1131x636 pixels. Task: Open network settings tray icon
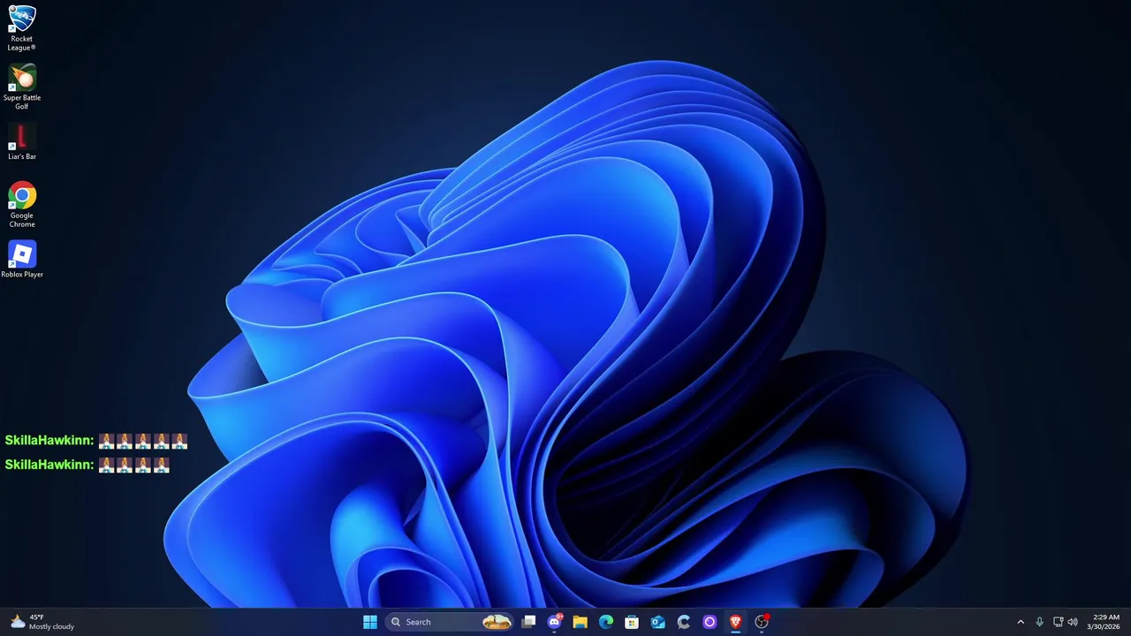[x=1059, y=622]
